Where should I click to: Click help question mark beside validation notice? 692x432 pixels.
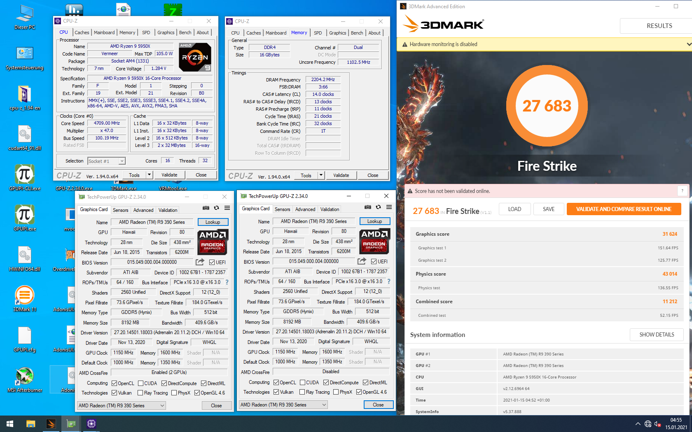pos(683,191)
